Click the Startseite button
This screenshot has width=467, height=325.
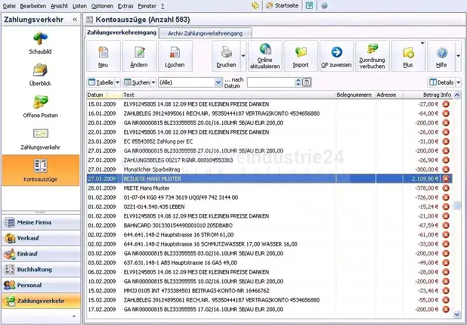pos(282,5)
